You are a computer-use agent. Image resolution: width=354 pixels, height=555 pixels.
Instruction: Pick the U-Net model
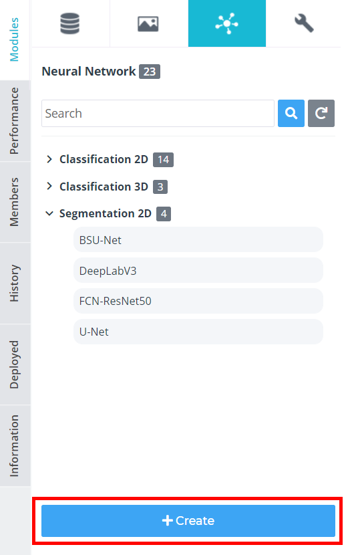[198, 332]
